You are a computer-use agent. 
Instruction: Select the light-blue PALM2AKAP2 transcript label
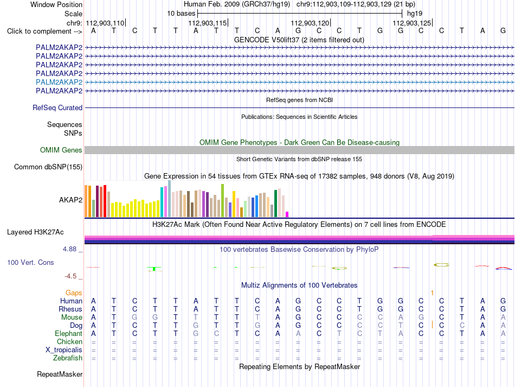[59, 82]
